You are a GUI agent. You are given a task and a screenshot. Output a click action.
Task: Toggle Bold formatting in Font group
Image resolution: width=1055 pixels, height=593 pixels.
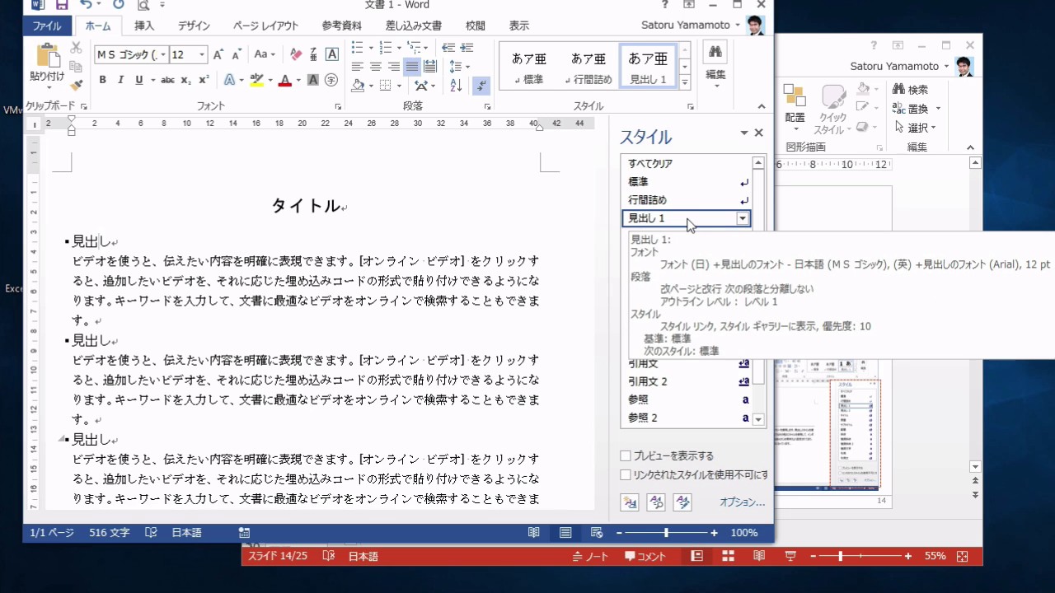(x=103, y=80)
